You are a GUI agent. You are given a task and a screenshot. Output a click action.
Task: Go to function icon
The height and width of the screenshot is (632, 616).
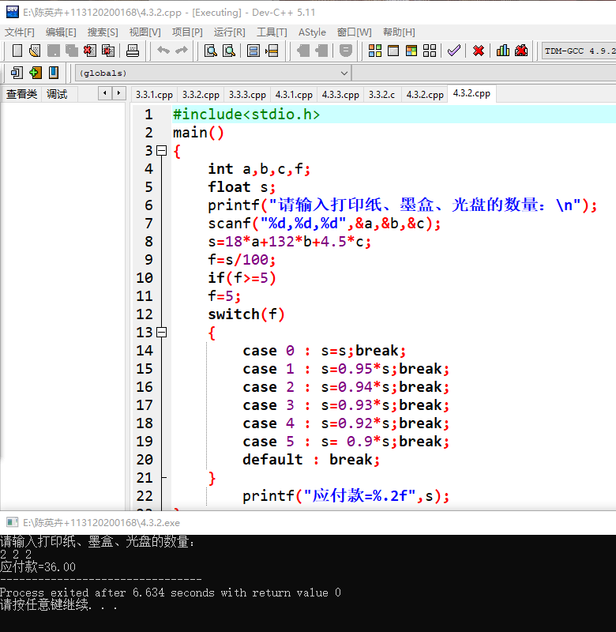click(254, 51)
